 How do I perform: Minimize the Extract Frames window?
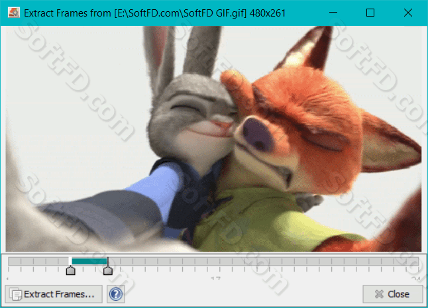click(x=333, y=13)
